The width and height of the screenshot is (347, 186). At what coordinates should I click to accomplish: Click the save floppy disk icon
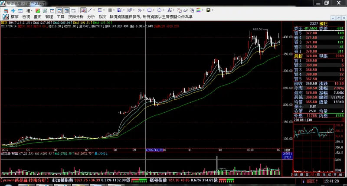click(x=209, y=10)
